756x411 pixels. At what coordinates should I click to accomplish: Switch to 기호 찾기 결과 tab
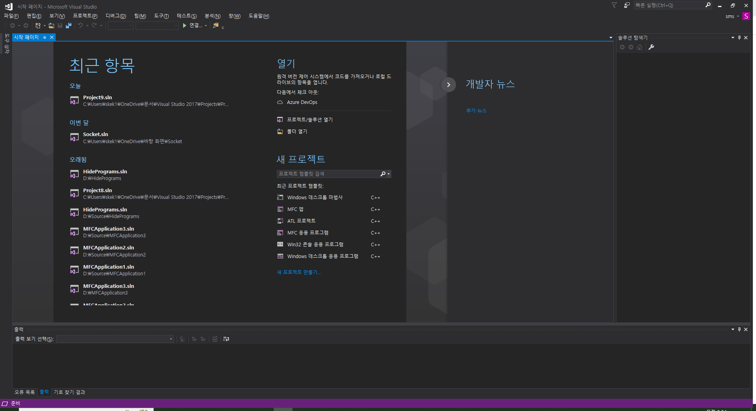pos(69,392)
